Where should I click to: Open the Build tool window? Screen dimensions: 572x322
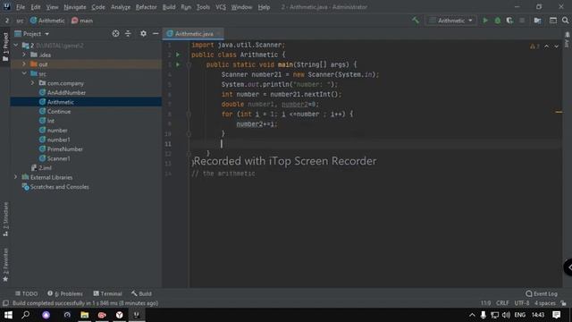141,293
